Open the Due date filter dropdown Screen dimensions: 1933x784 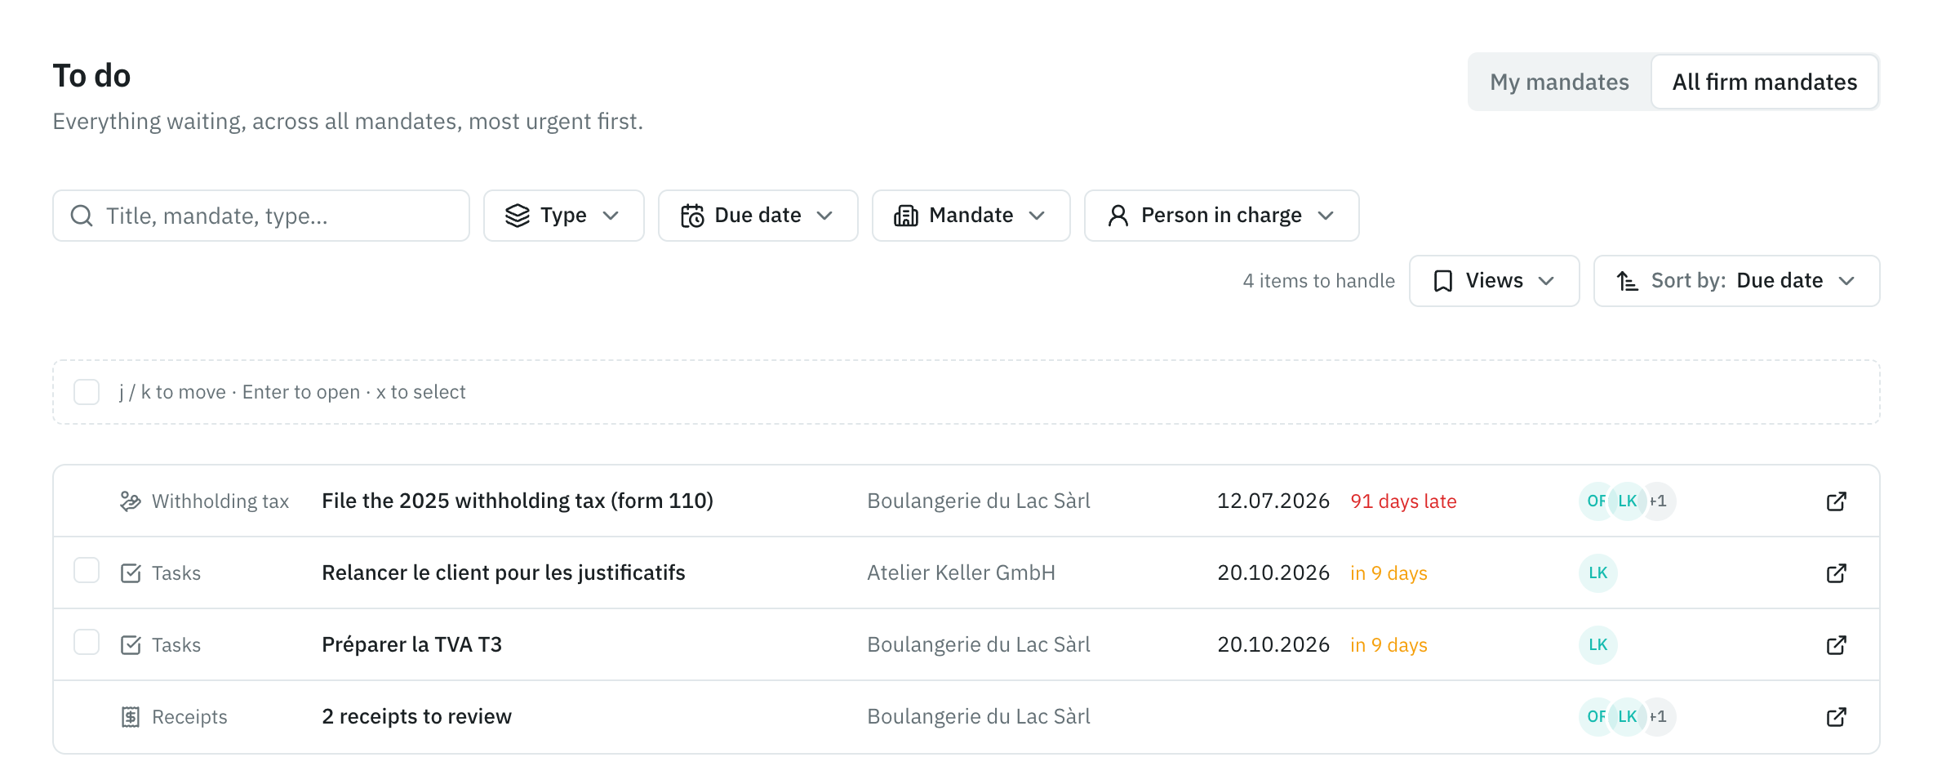click(x=758, y=216)
